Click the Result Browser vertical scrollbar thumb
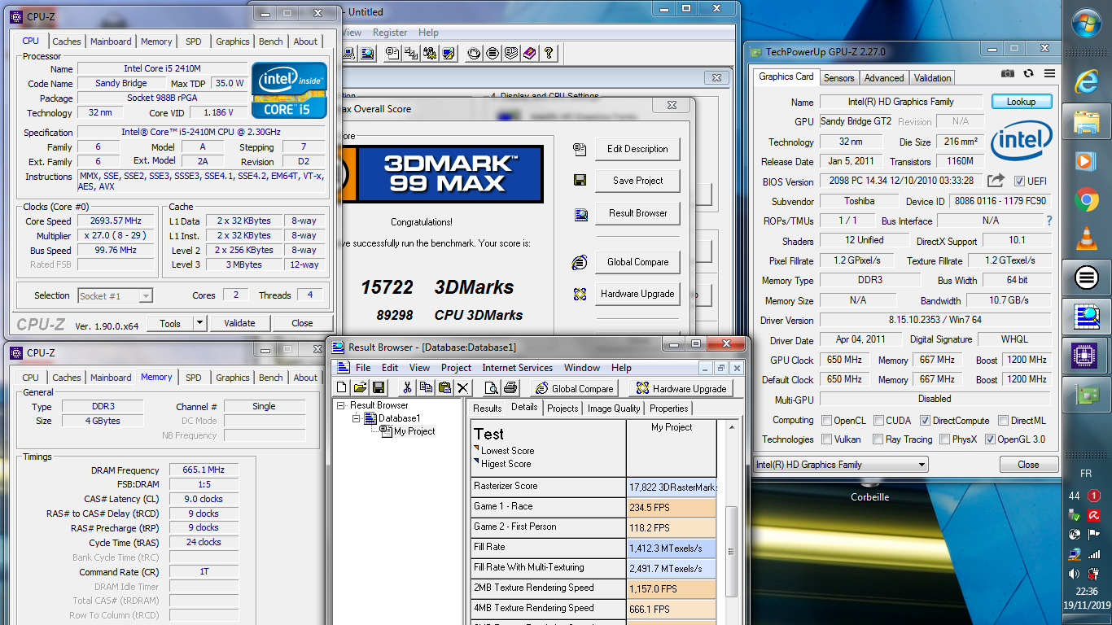 tap(731, 551)
